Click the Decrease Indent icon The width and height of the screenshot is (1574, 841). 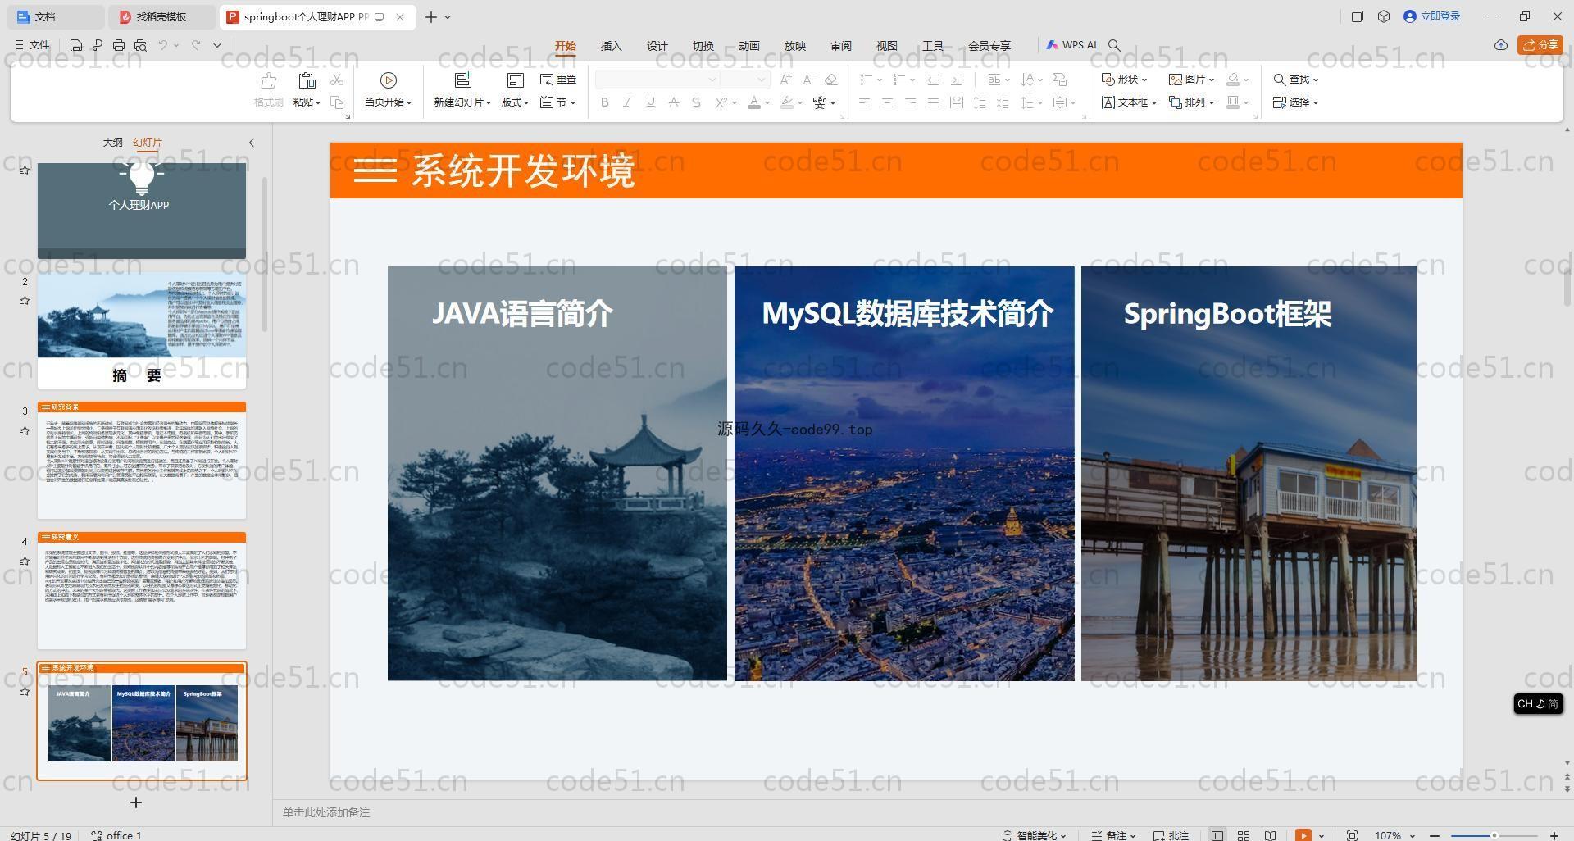tap(933, 80)
